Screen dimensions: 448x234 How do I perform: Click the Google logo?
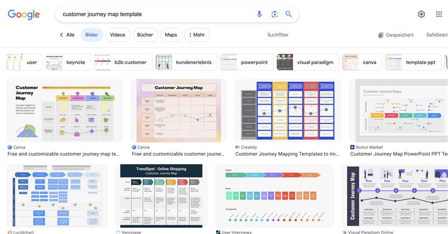[24, 14]
